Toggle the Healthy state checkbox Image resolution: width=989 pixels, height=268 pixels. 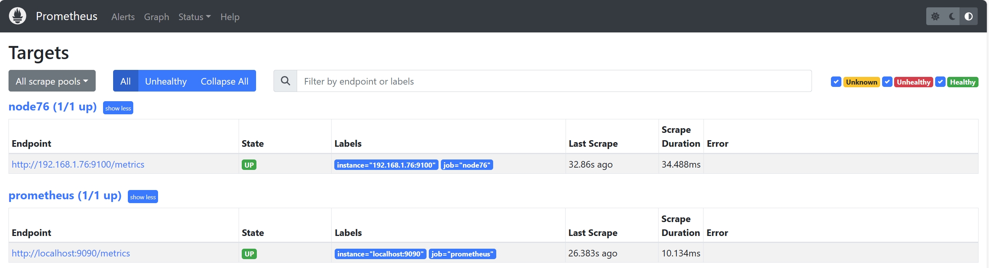coord(940,82)
